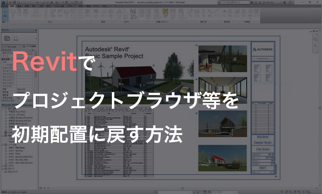The width and height of the screenshot is (322, 194).
Task: Click the star favorites icon in title bar
Action: [x=260, y=2]
